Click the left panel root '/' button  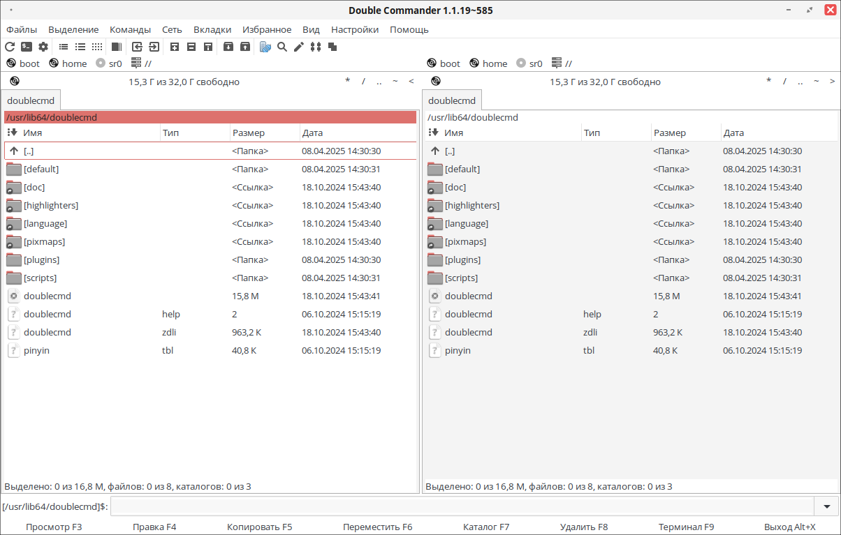(x=363, y=82)
